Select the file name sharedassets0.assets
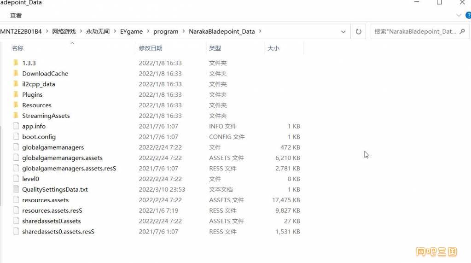471x263 pixels. click(52, 221)
